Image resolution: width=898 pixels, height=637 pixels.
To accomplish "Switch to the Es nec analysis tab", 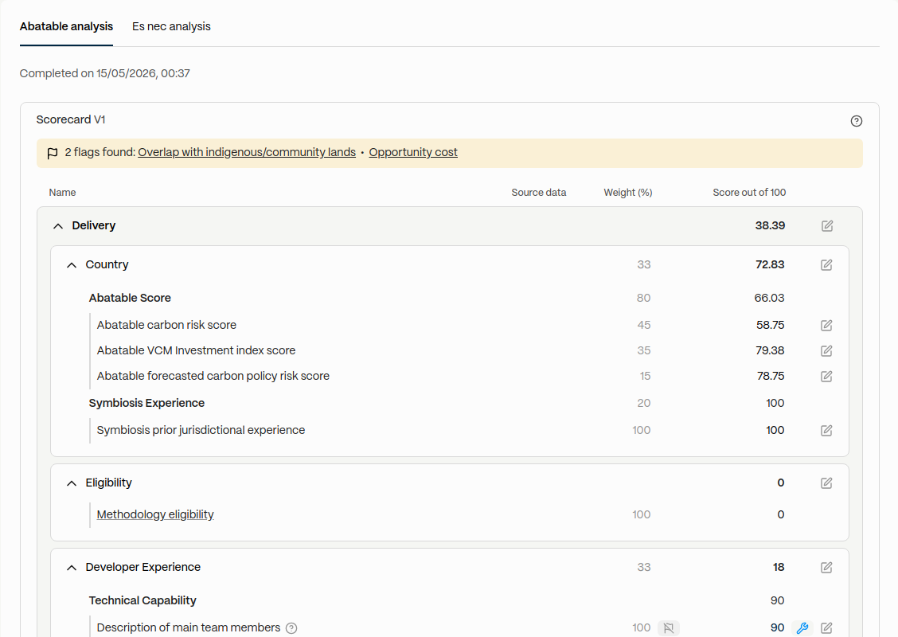I will pos(171,26).
